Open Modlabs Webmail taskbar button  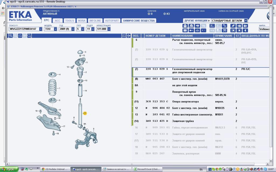point(55,169)
